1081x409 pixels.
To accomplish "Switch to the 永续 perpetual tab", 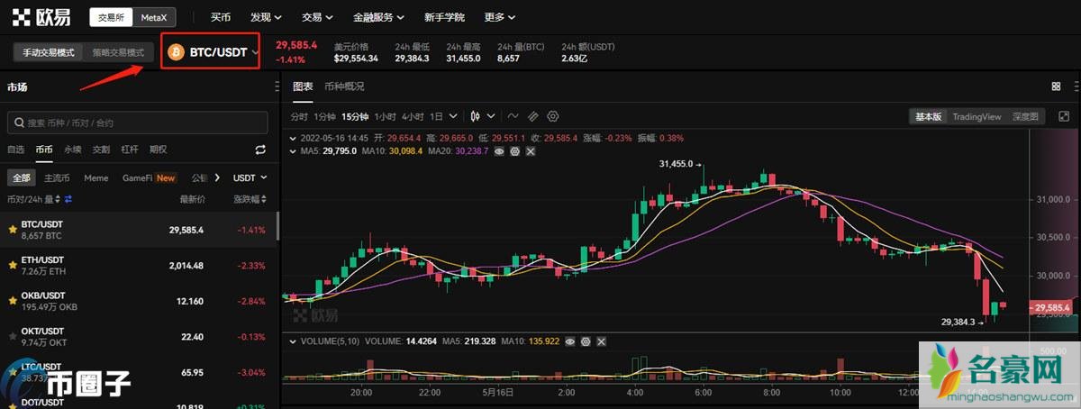I will [x=73, y=150].
